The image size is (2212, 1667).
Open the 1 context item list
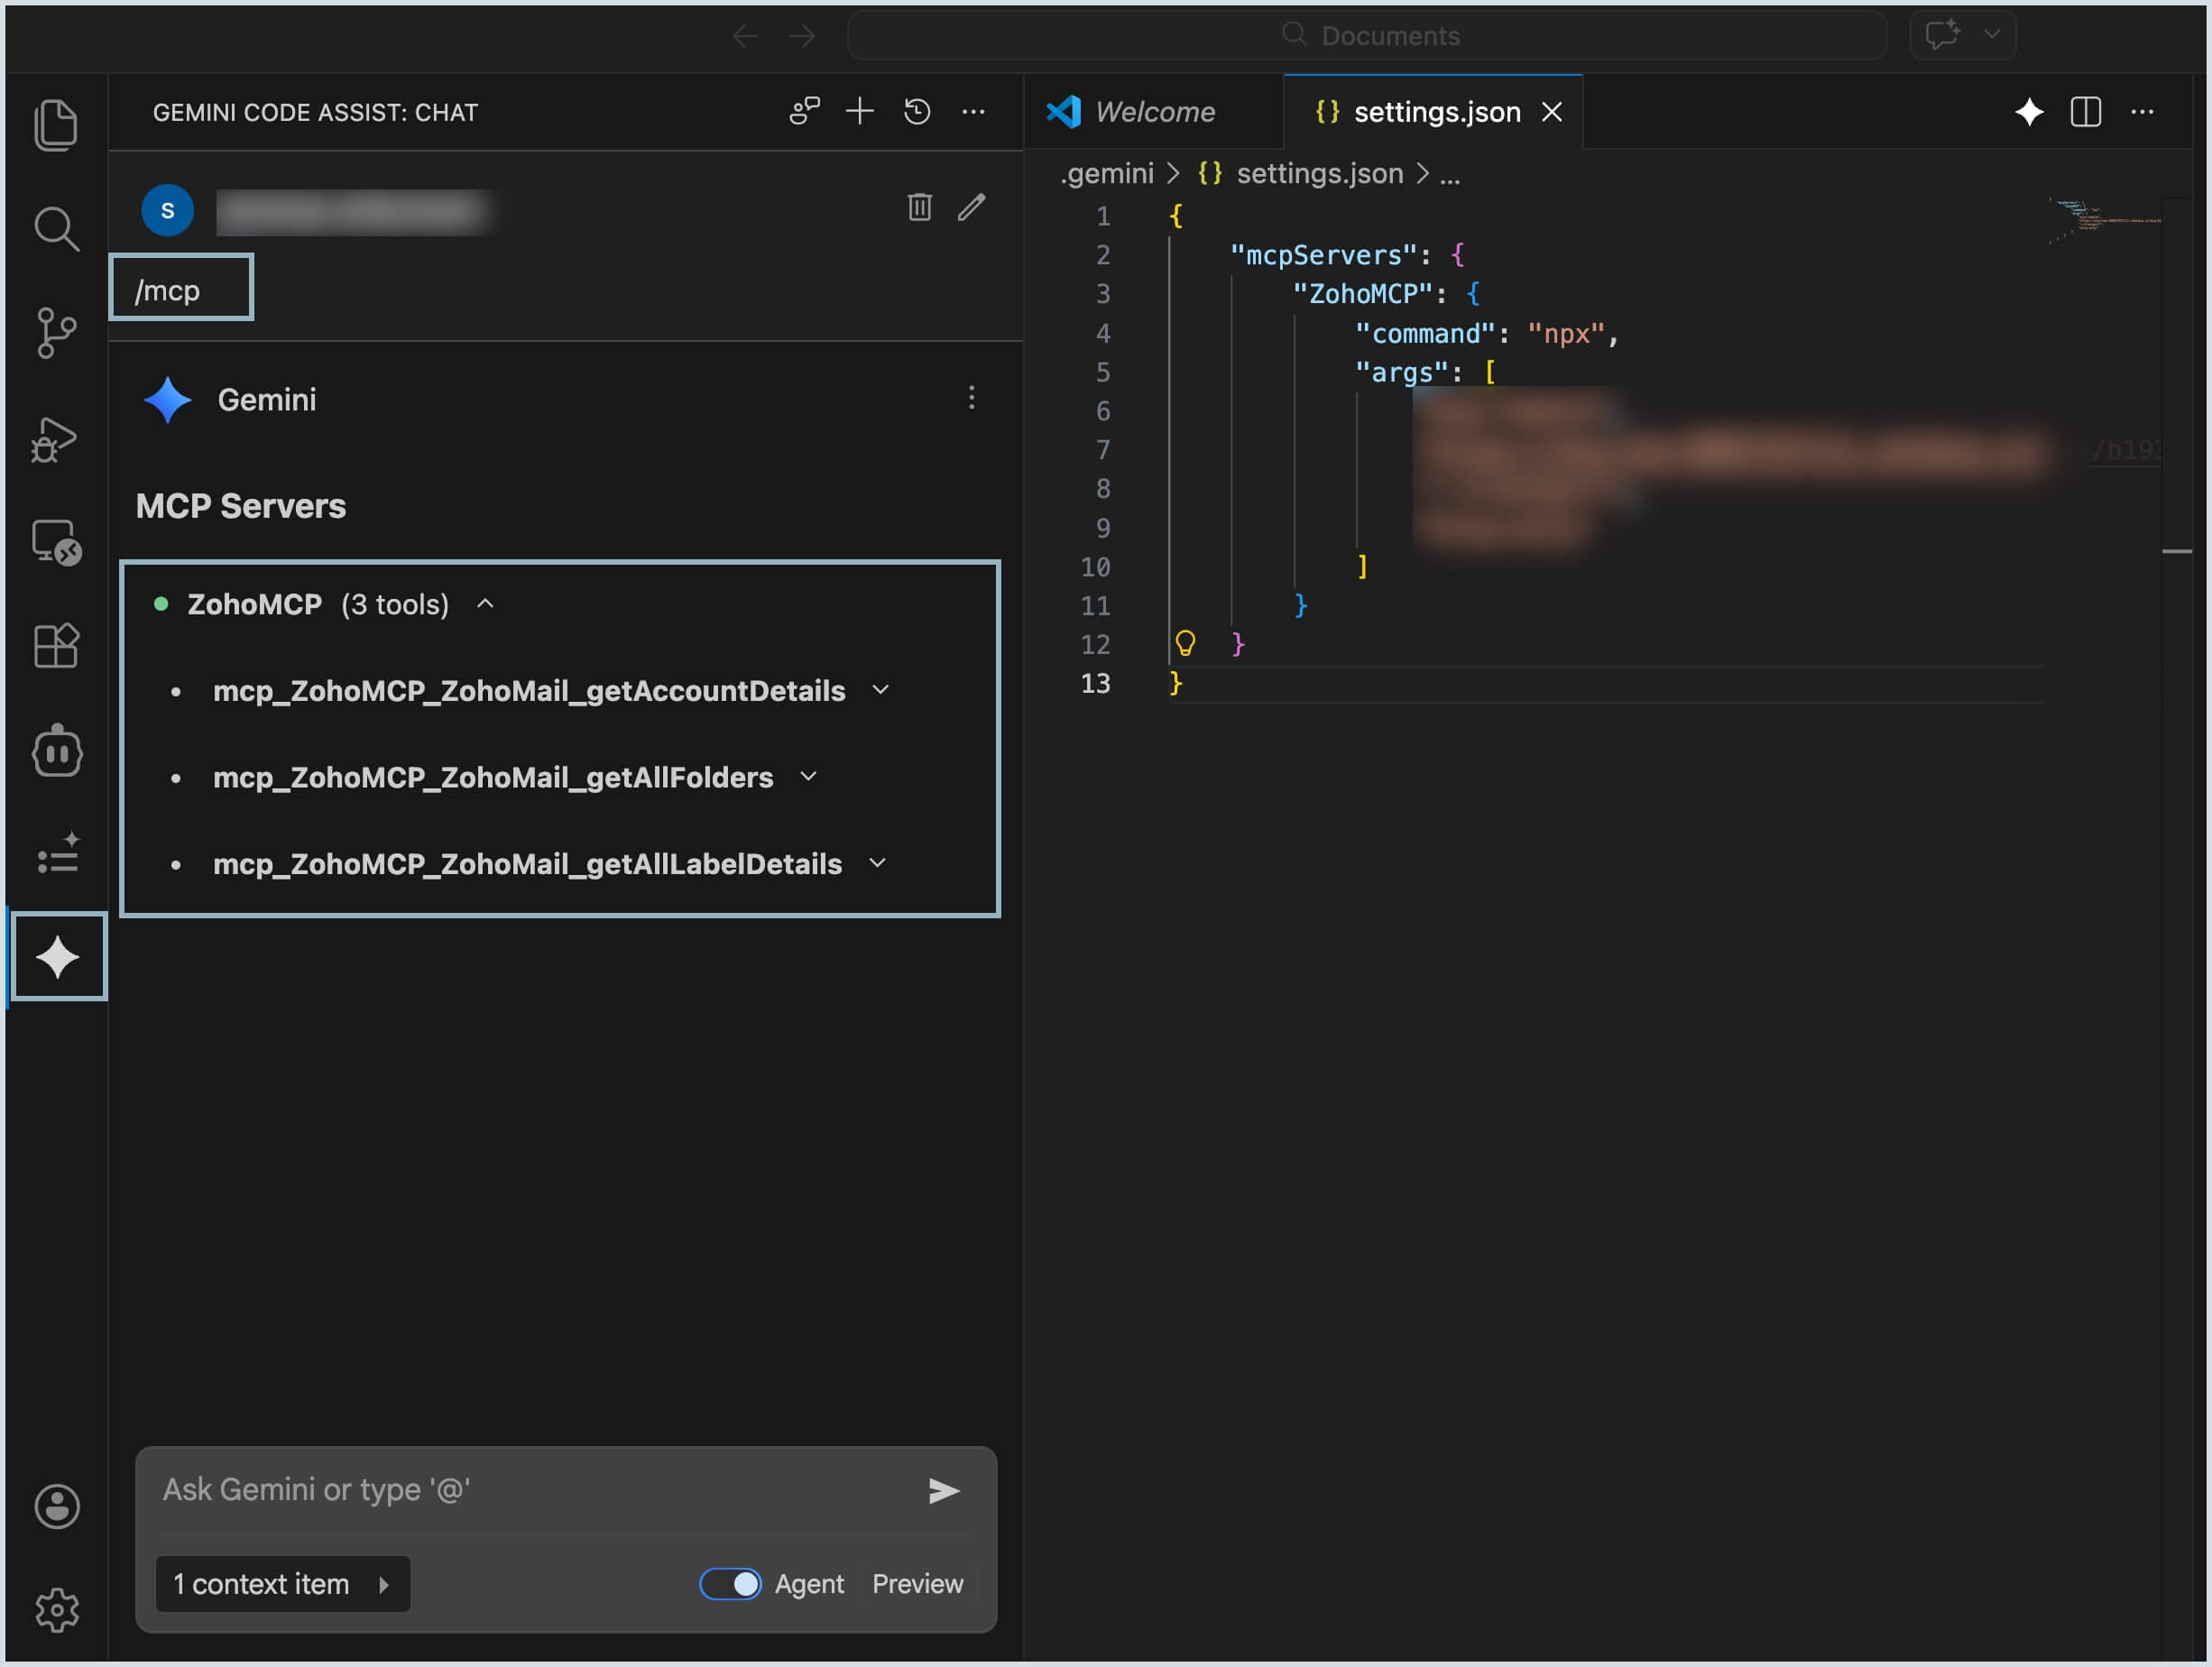(283, 1584)
